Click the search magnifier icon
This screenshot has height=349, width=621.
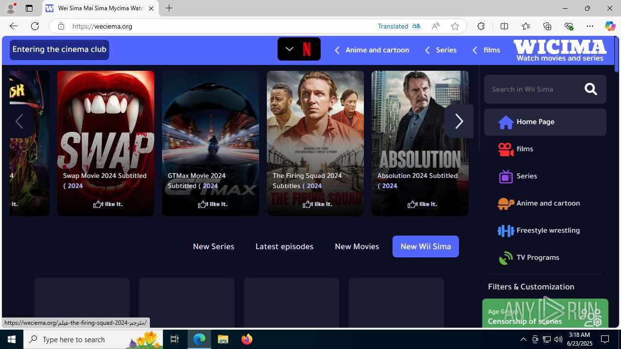pos(590,89)
